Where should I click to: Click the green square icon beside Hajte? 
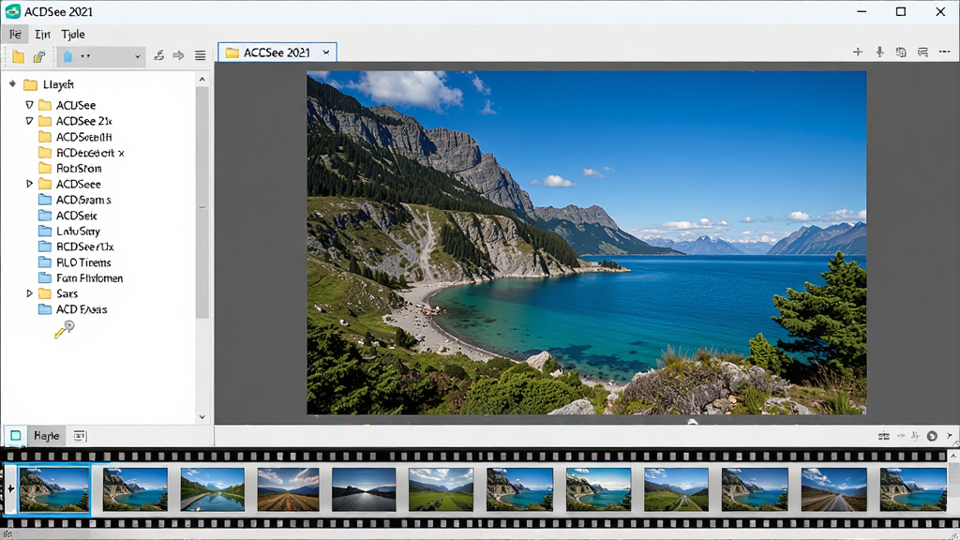click(x=15, y=435)
